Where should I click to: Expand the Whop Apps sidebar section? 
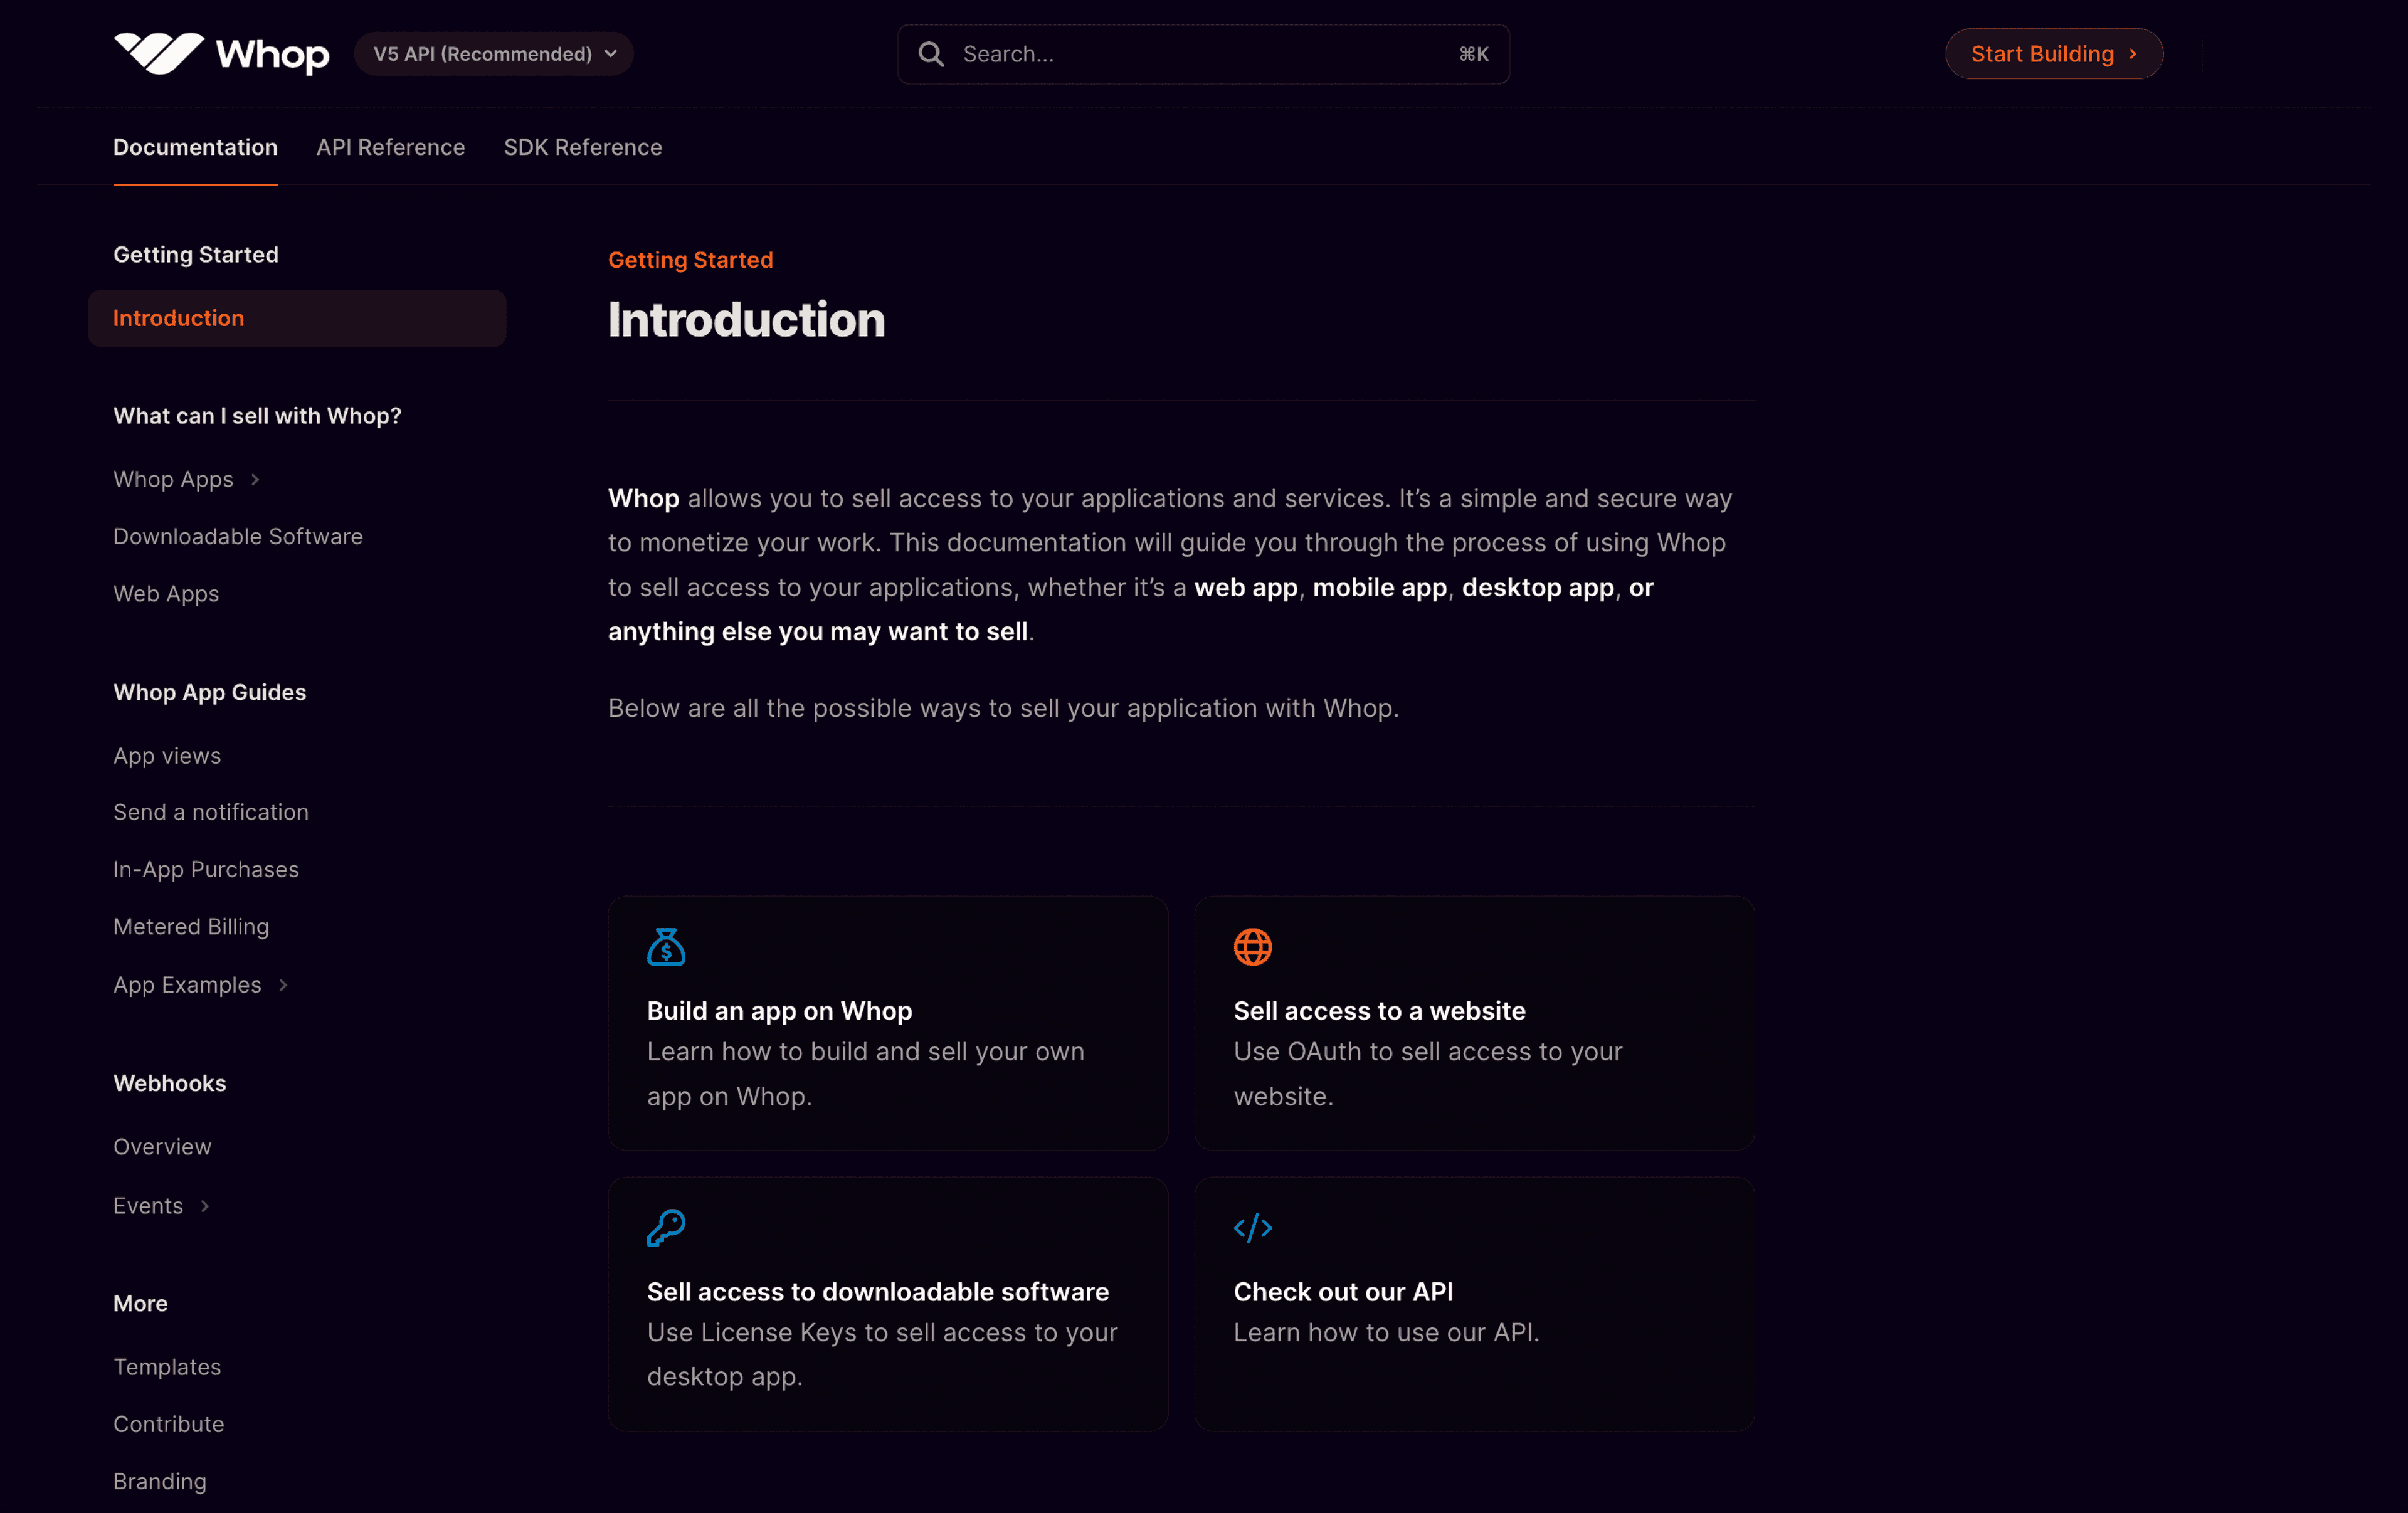pyautogui.click(x=255, y=480)
